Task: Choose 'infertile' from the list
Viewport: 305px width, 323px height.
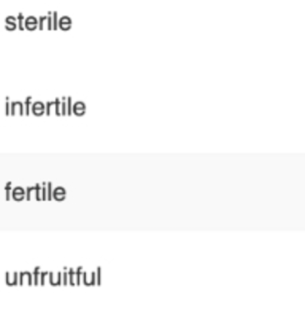Action: pyautogui.click(x=152, y=107)
